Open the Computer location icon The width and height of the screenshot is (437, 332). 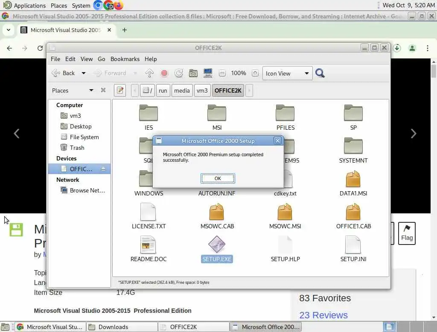click(x=208, y=73)
